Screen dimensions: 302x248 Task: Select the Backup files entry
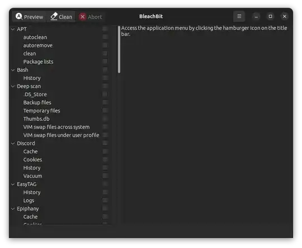pos(37,102)
